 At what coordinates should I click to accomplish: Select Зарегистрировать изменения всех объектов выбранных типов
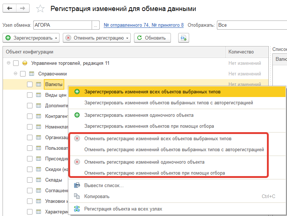pyautogui.click(x=152, y=92)
